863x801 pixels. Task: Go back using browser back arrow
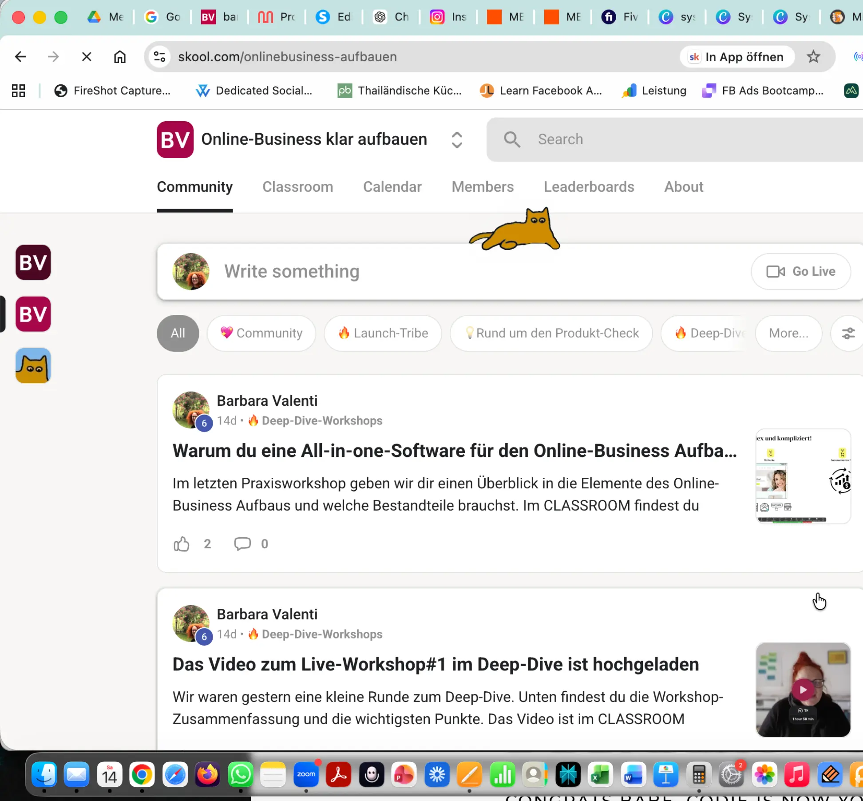(20, 57)
